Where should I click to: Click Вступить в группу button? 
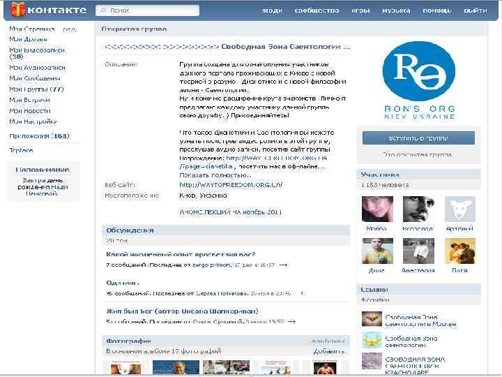coord(418,138)
